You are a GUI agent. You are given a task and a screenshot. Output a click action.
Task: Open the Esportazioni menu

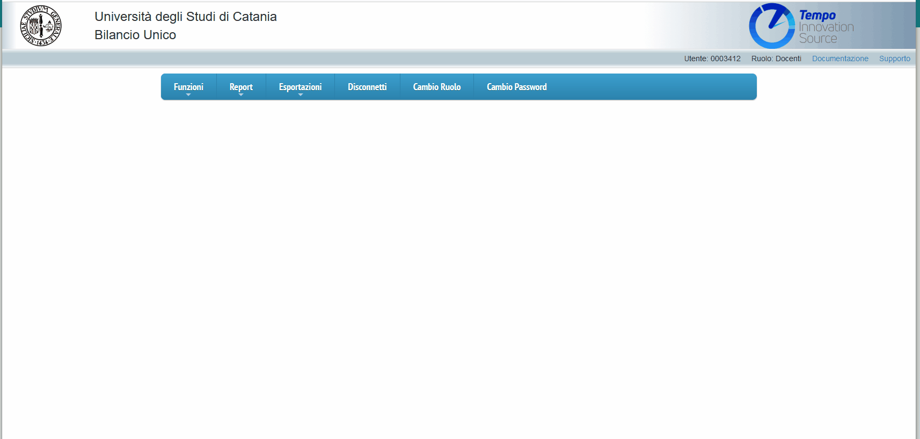pos(300,87)
